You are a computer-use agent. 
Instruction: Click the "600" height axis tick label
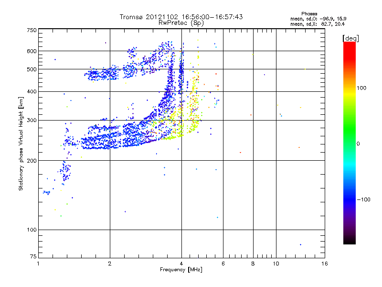point(32,51)
